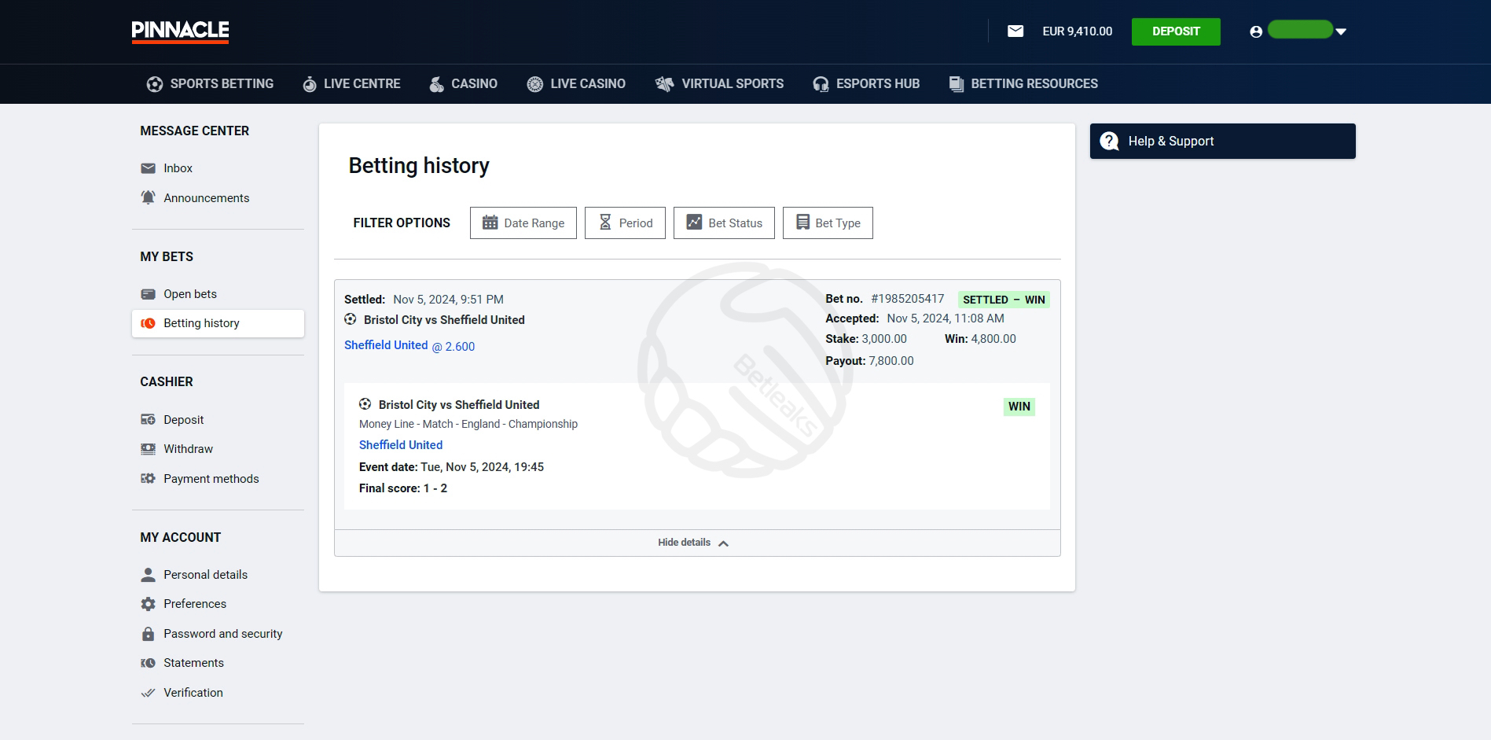Go to LIVE CENTRE

[x=362, y=84]
